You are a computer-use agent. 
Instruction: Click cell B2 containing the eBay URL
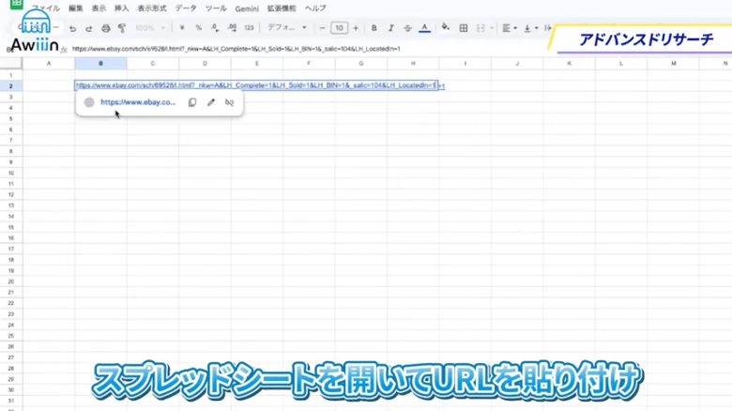coord(256,85)
